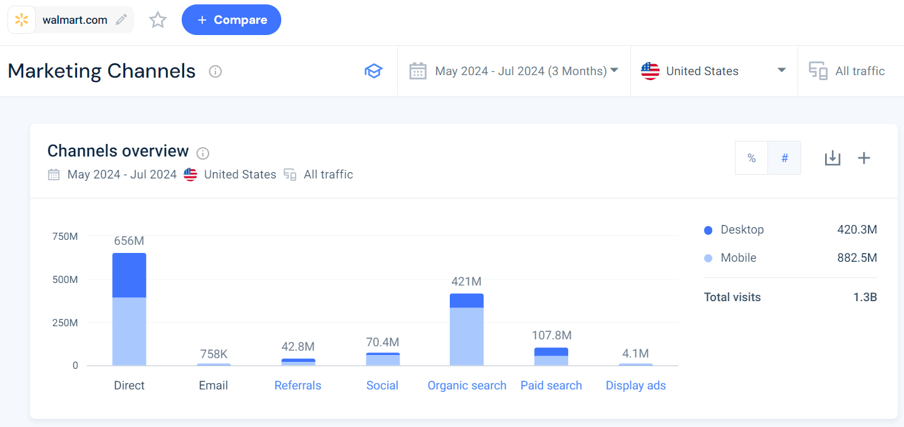Star walmart.com as a favorite
This screenshot has height=427, width=904.
[157, 19]
